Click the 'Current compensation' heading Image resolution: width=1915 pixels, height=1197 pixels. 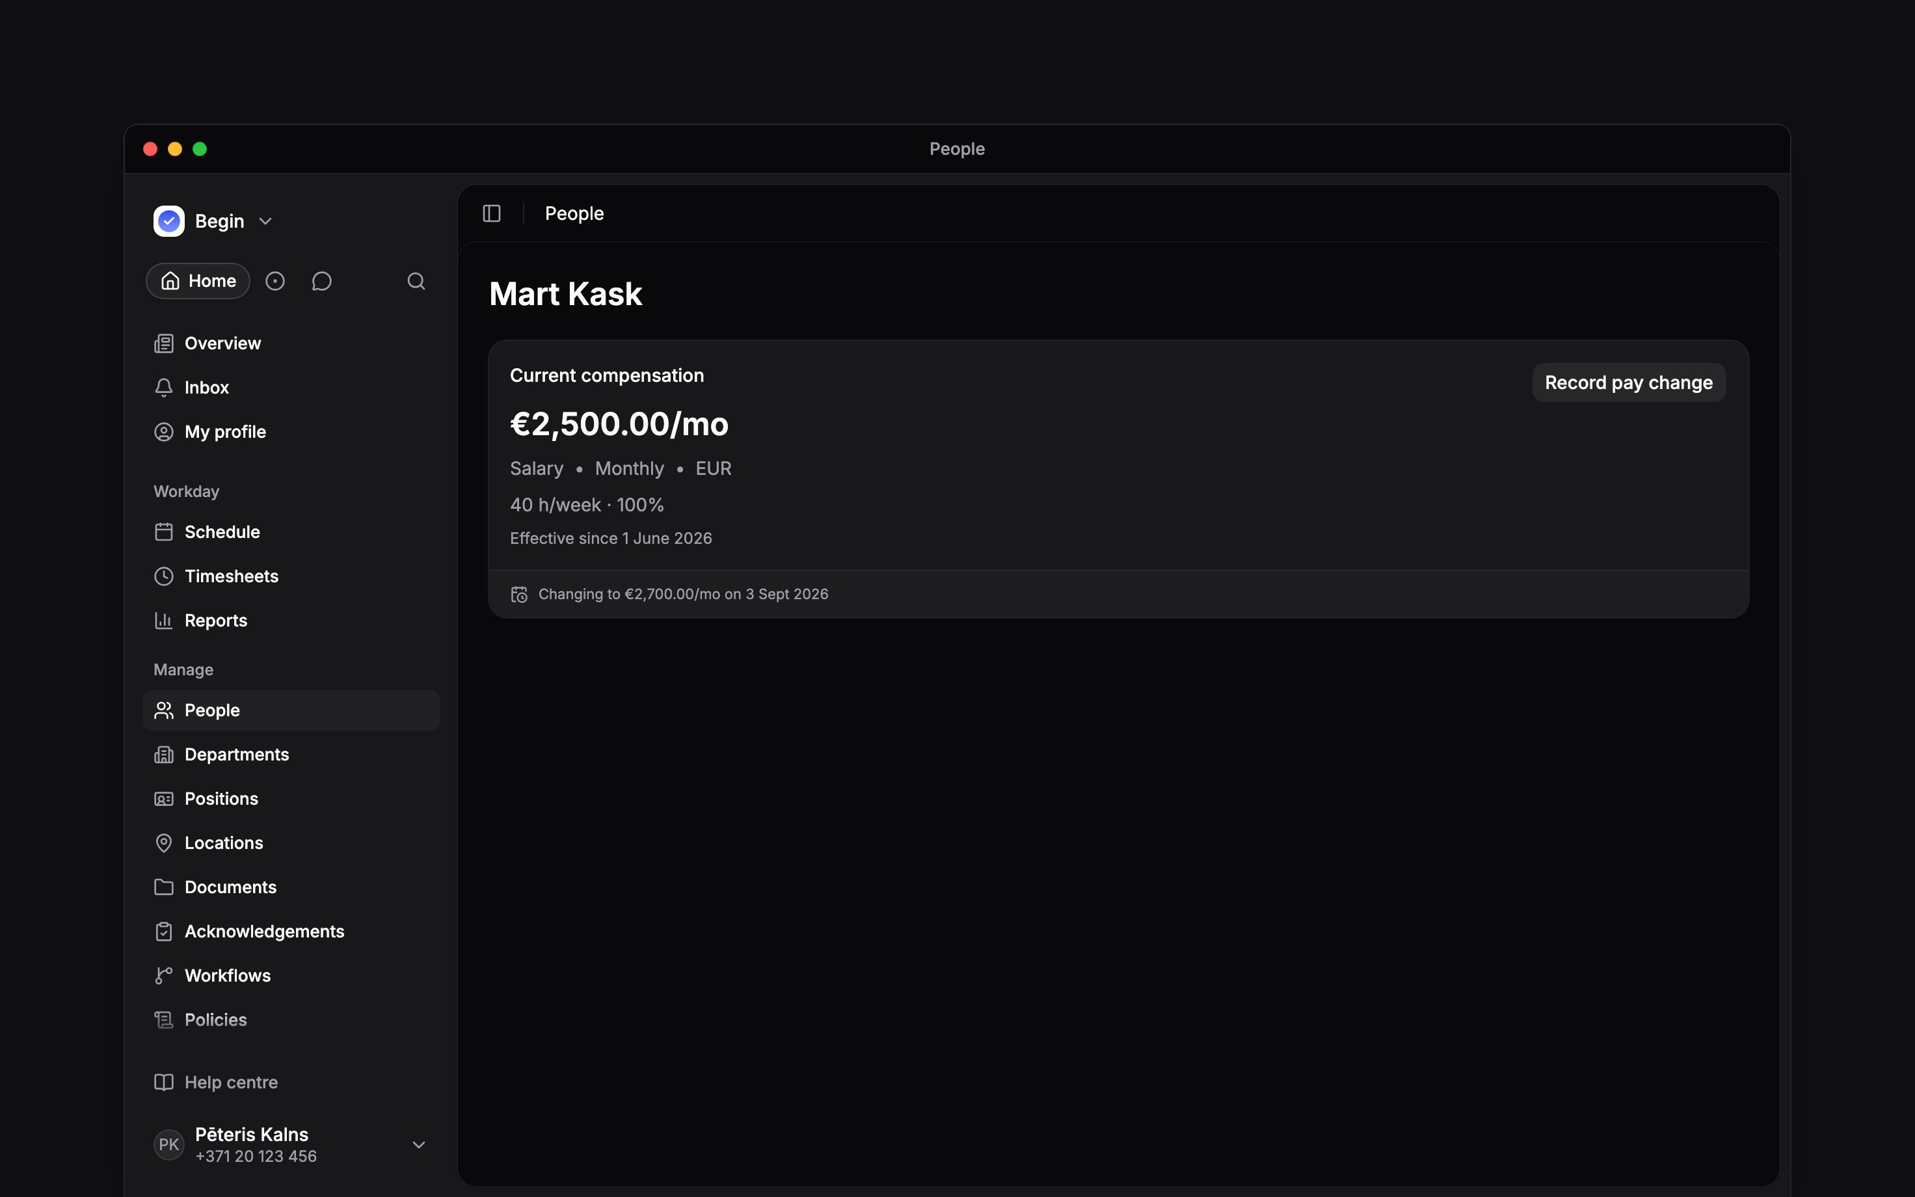click(607, 376)
